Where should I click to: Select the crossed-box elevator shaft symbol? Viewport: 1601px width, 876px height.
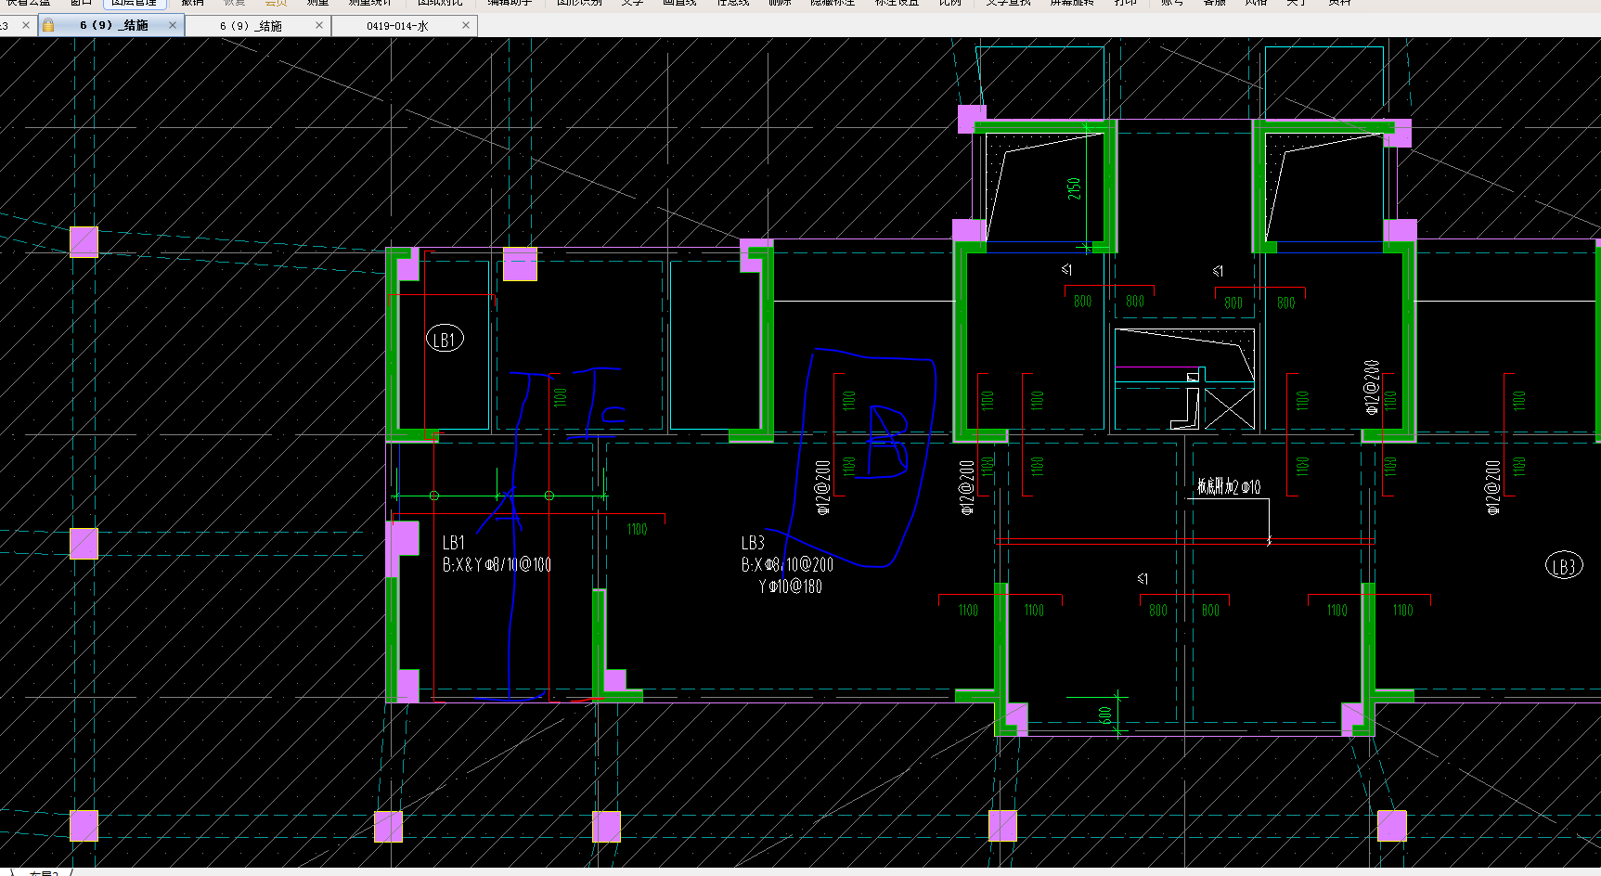pos(1230,409)
